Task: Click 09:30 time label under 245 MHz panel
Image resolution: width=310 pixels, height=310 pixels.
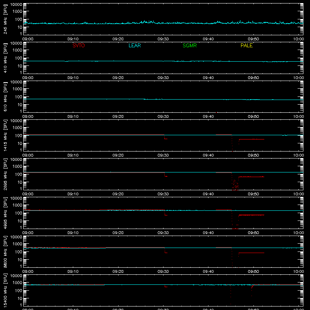Action: pyautogui.click(x=163, y=39)
